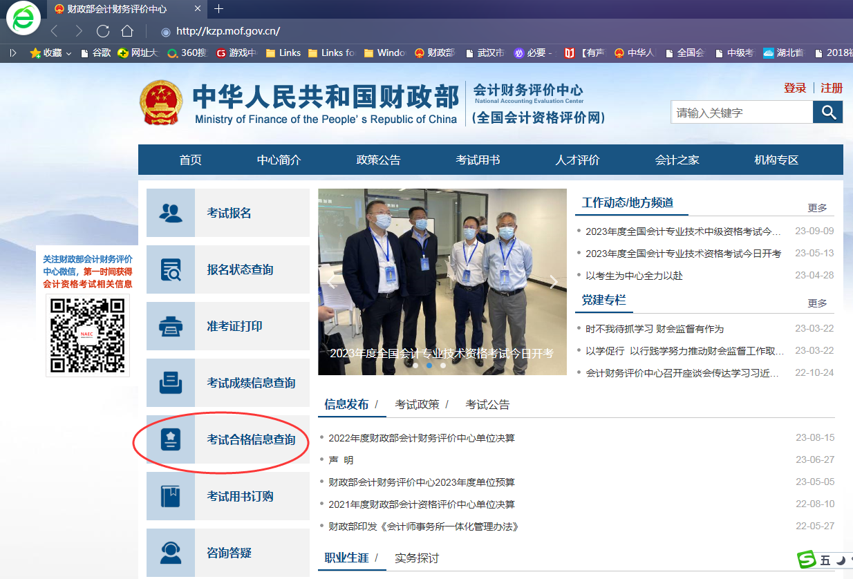853x579 pixels.
Task: Open 考试合格信息查询 entry
Action: (251, 439)
